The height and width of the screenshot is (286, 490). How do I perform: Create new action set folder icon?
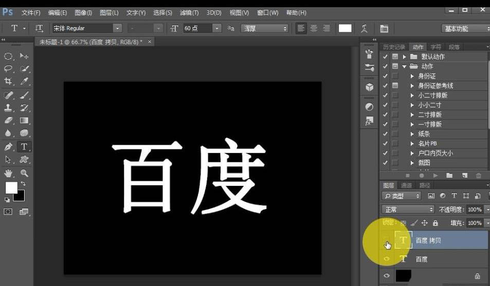pos(449,176)
